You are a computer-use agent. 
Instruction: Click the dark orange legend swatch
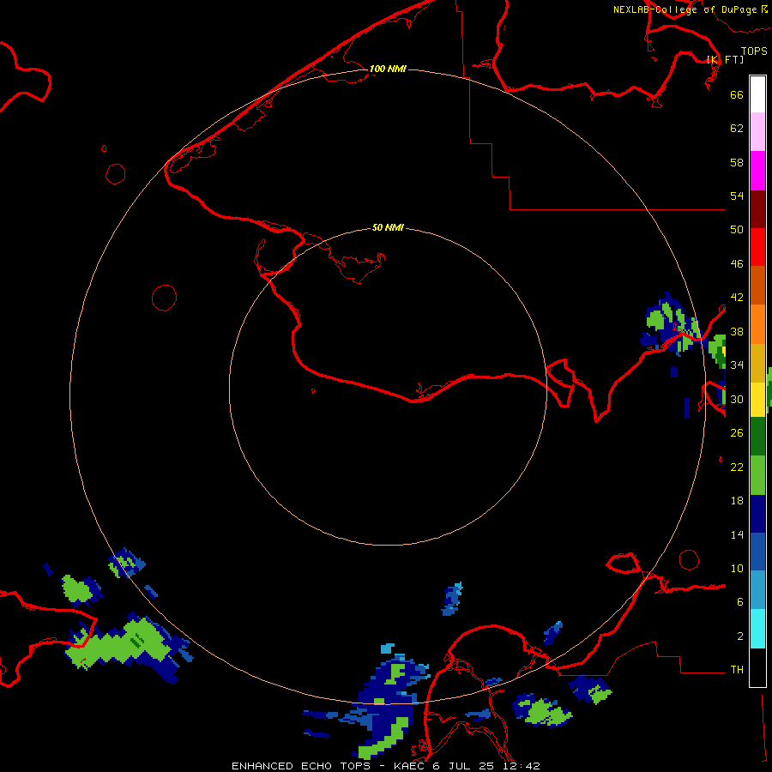[x=757, y=286]
